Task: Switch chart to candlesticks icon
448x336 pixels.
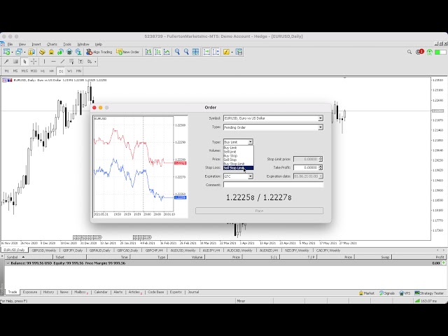Action: 157,52
